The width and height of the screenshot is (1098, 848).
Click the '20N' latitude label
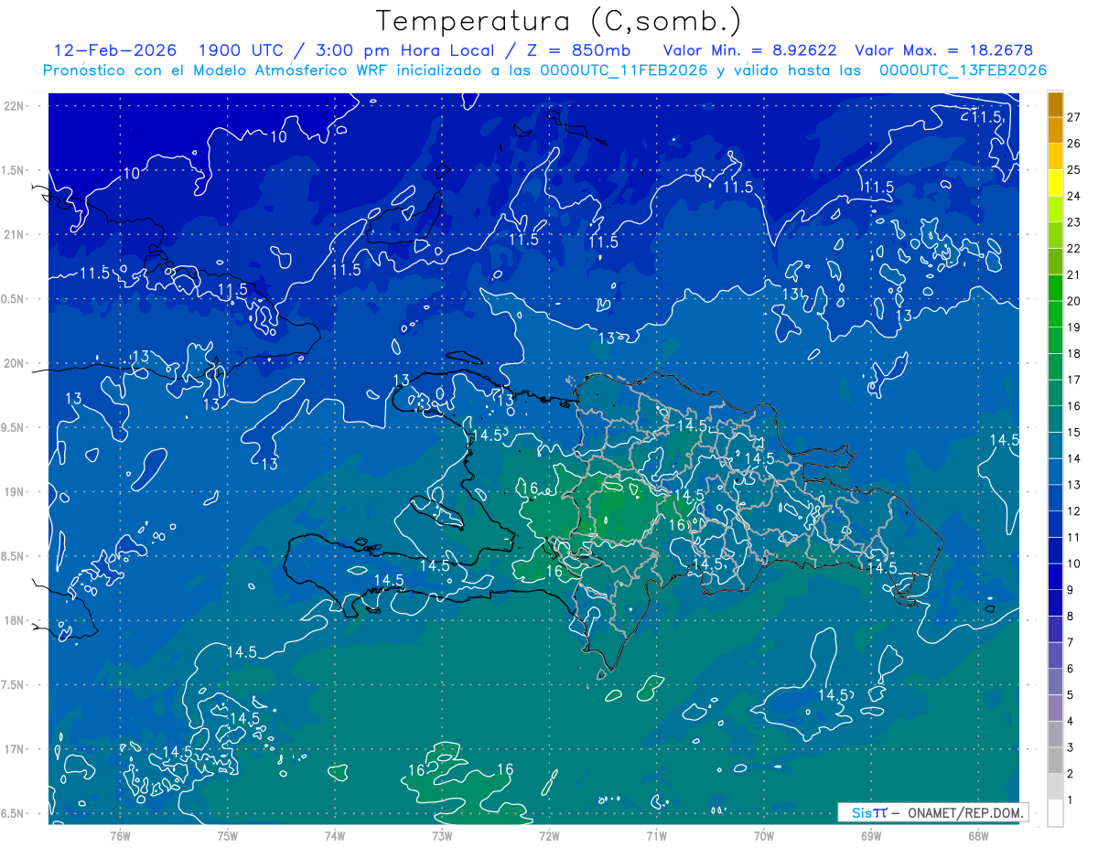tap(16, 363)
